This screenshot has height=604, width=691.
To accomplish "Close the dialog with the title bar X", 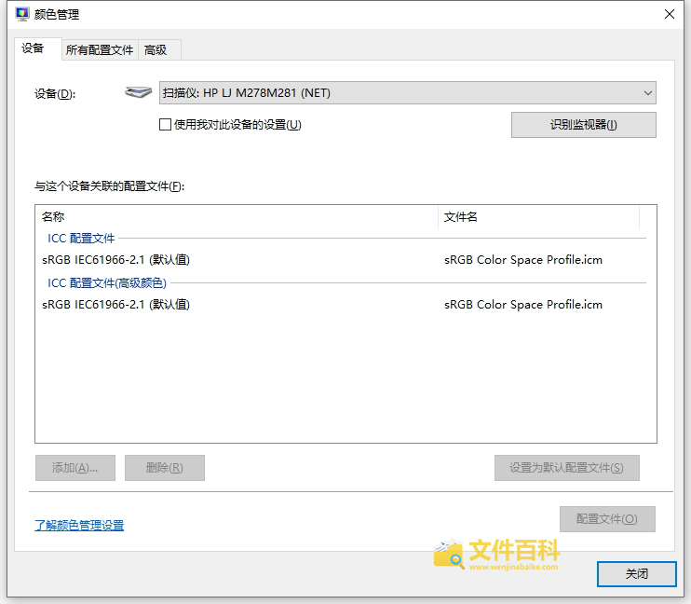I will point(669,14).
